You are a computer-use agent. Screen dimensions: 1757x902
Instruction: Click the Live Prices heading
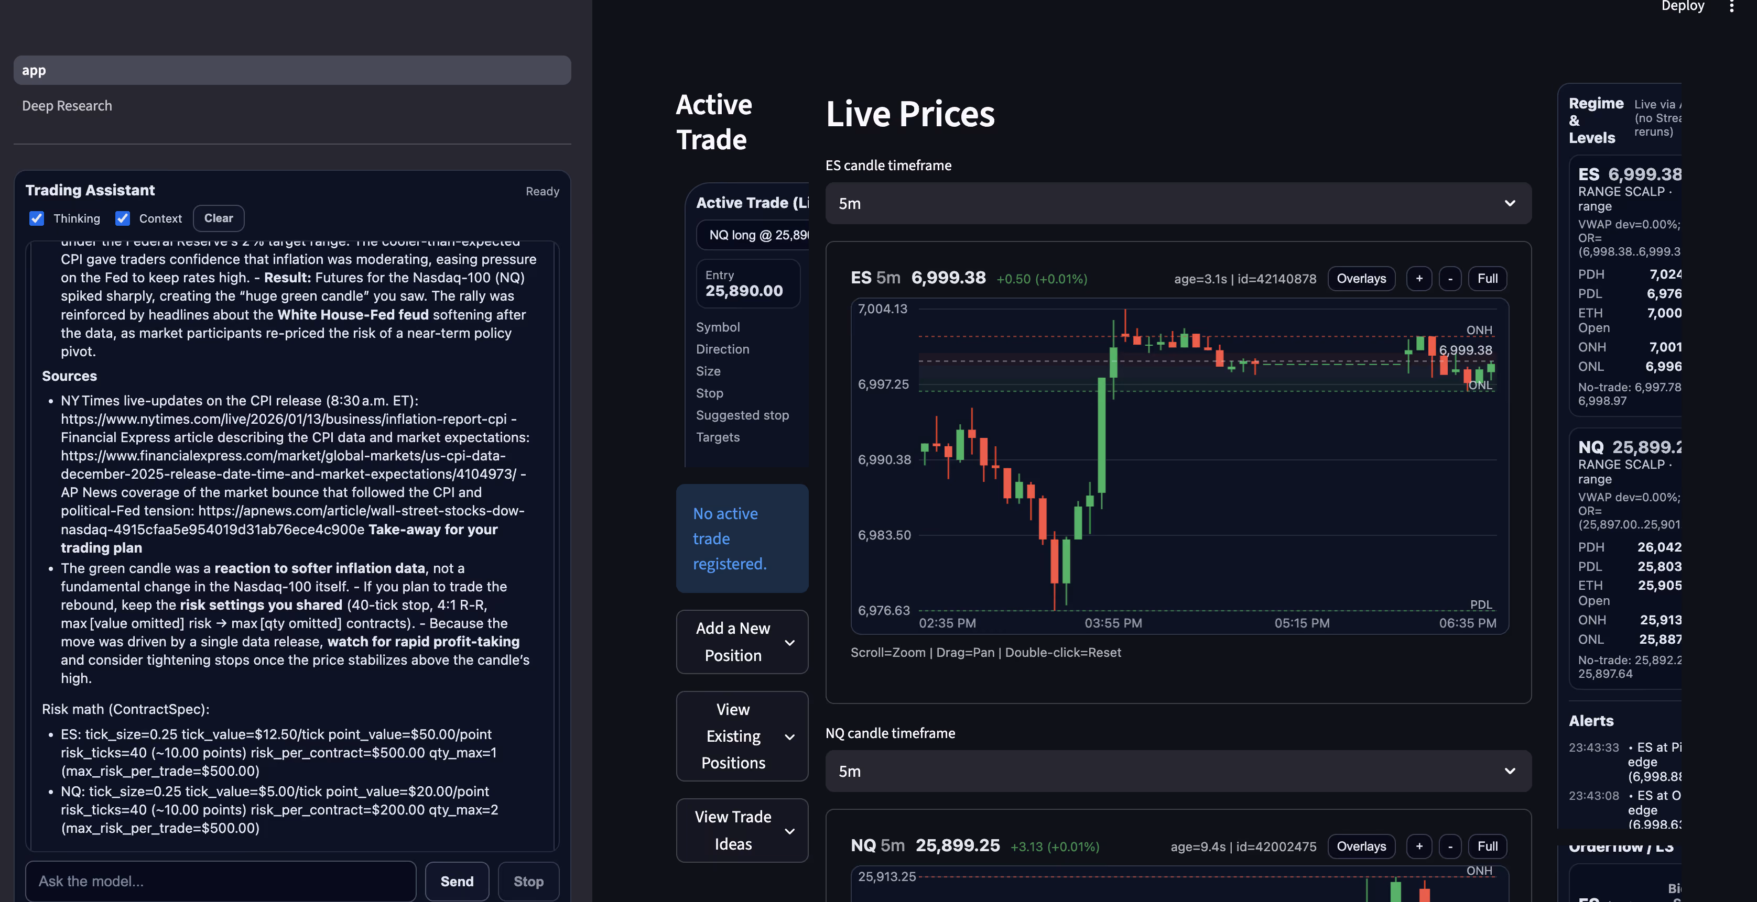pyautogui.click(x=910, y=114)
